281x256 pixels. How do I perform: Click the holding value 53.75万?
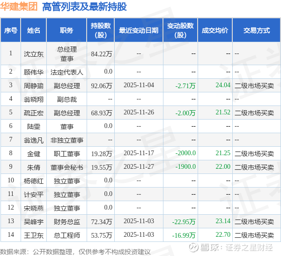click(102, 235)
